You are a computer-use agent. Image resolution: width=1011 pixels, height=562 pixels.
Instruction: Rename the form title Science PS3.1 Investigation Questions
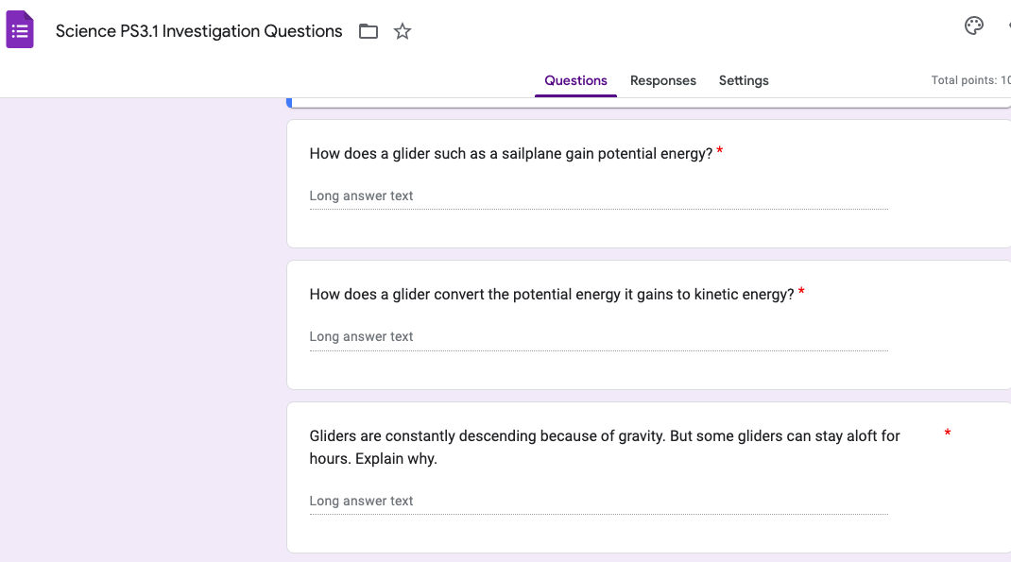coord(200,31)
